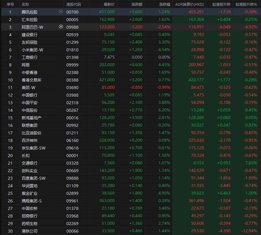Click the 网易 stock name
The height and width of the screenshot is (235, 261).
click(25, 65)
